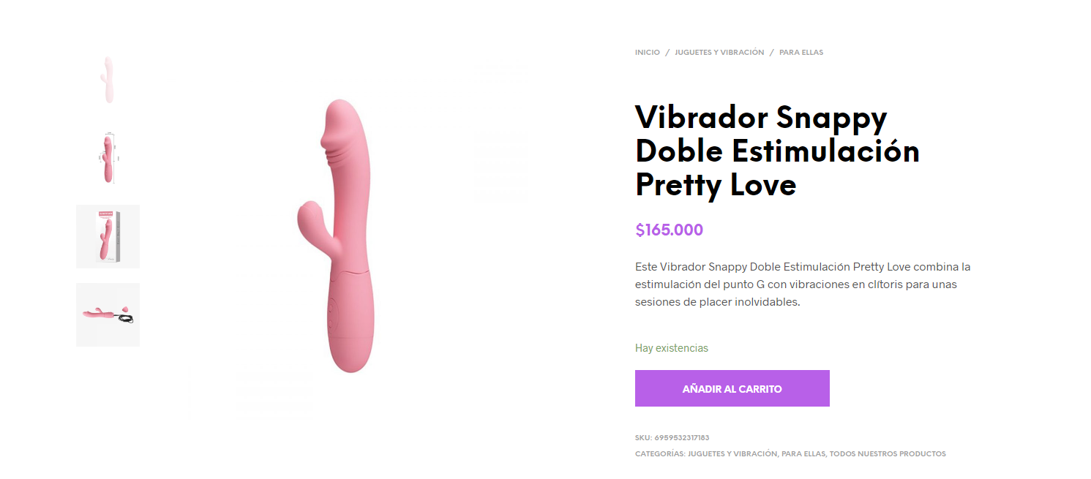Click the product title Vibrador Snappy heading

click(777, 151)
